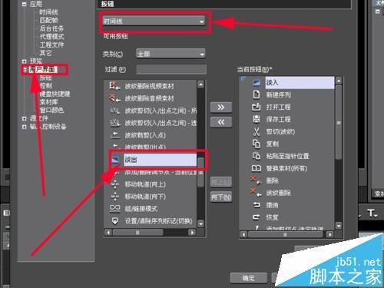384x288 pixels.
Task: Select 保存工程 row text
Action: point(278,119)
